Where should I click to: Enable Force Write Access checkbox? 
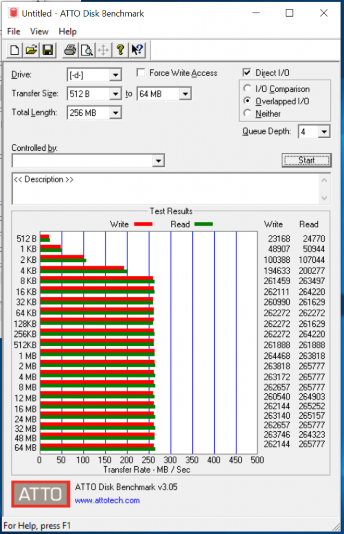tap(141, 72)
